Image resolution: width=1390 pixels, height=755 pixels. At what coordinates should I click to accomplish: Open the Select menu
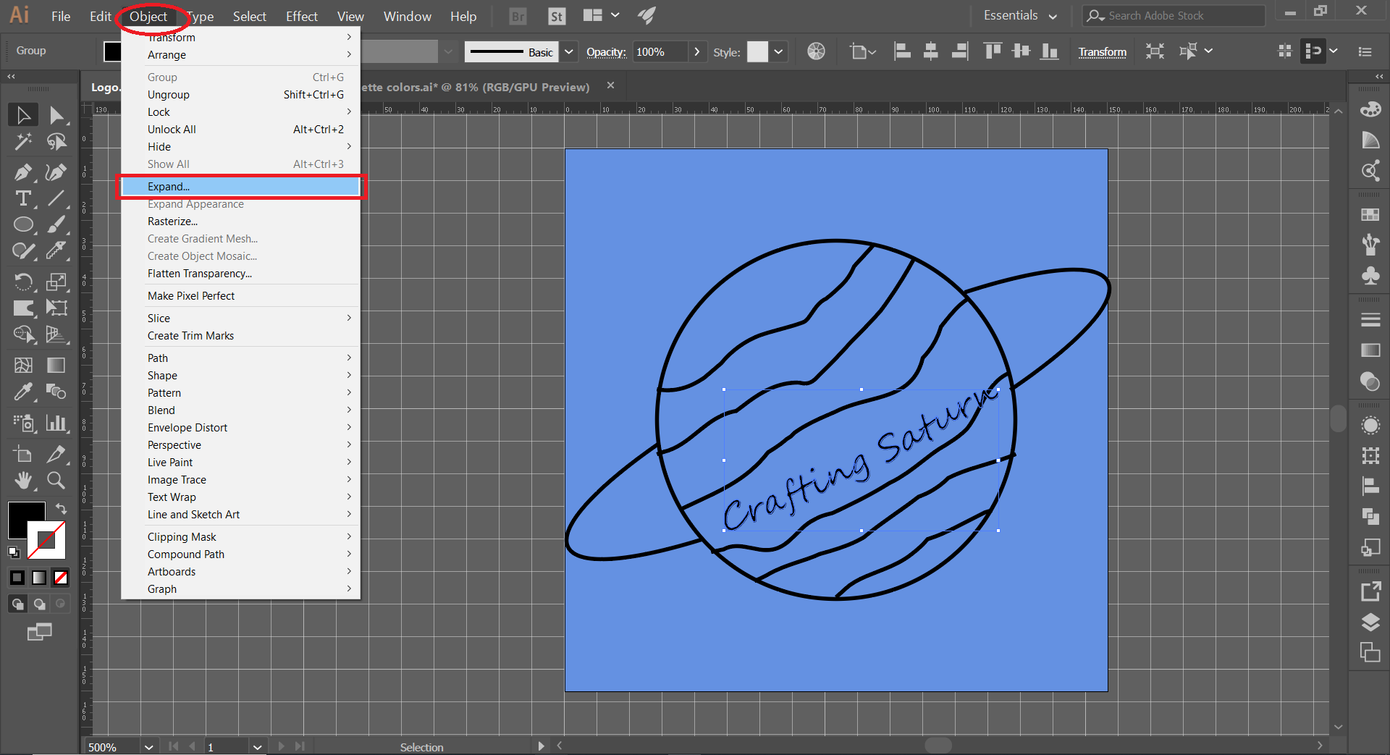point(249,16)
